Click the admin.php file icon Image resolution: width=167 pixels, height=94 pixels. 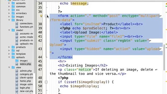coord(17,71)
